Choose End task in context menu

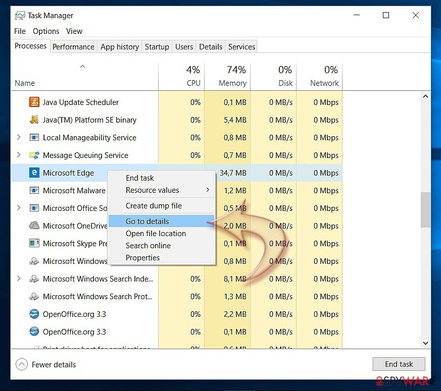(x=162, y=178)
